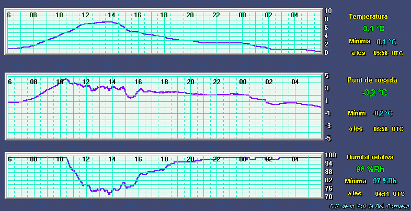
Task: Click the 14 hour label in the temperature graph
Action: click(112, 15)
